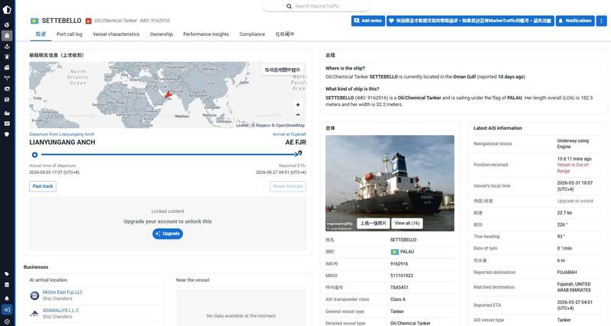Click the Palau flag next to SETTEBELLO title
611x326 pixels.
tap(34, 21)
